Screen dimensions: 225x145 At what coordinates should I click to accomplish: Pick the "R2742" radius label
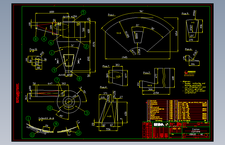pyautogui.click(x=114, y=95)
